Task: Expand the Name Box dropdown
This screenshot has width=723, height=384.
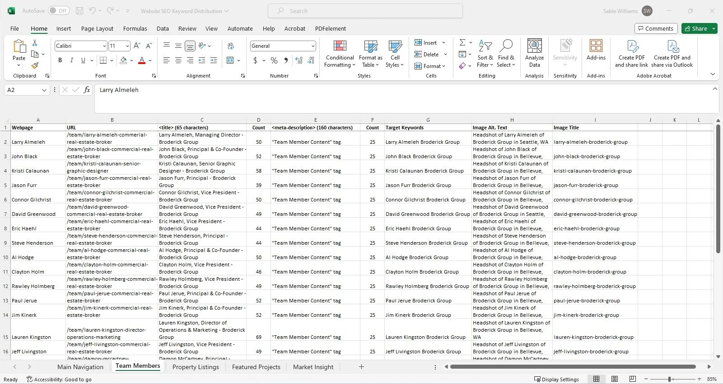Action: tap(44, 90)
